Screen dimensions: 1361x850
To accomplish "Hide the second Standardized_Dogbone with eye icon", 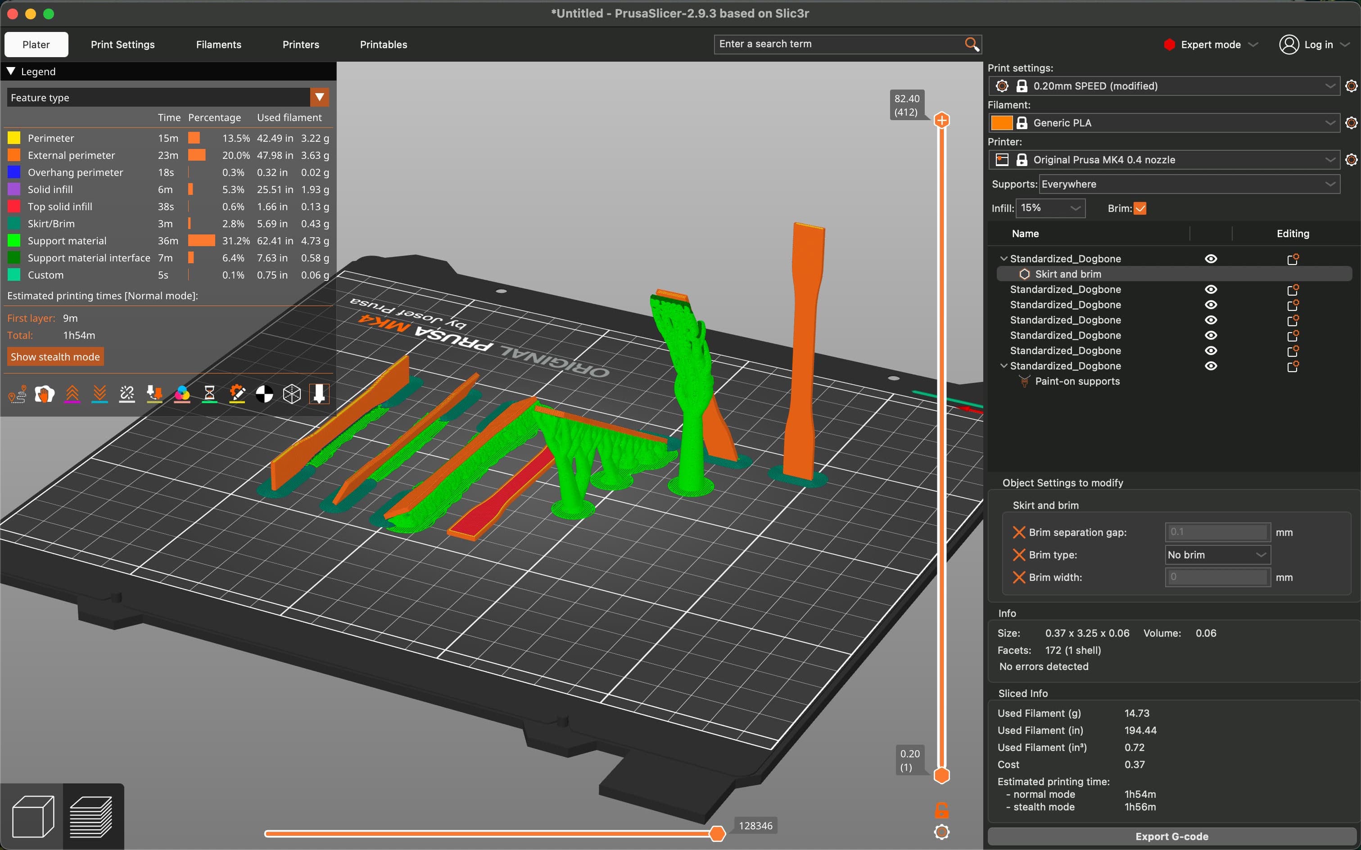I will coord(1211,289).
